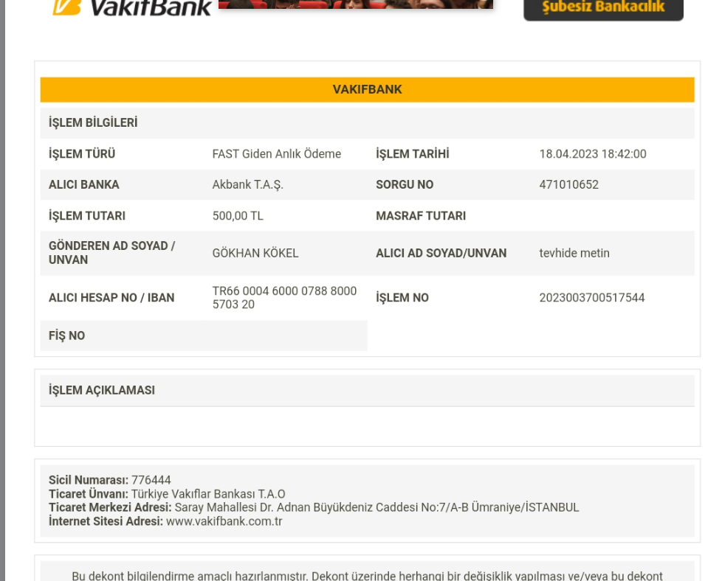This screenshot has width=722, height=581.
Task: Select the Ticaret Merkezi Adresi line
Action: point(314,507)
